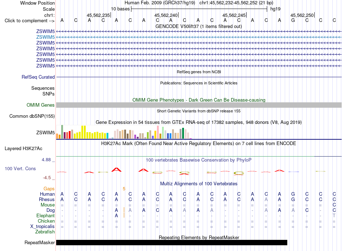Image resolution: width=342 pixels, height=251 pixels.
Task: Click the "Sequences" track label
Action: 43,88
